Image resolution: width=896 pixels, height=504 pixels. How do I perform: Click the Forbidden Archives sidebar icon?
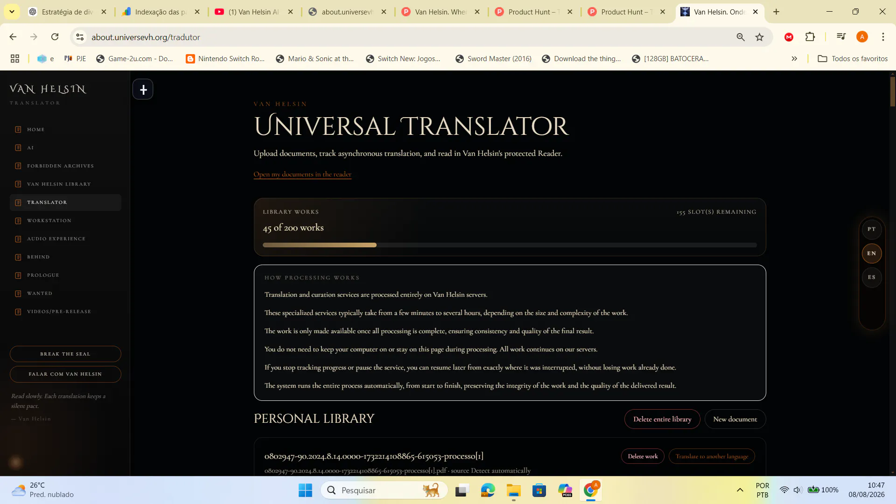click(18, 166)
